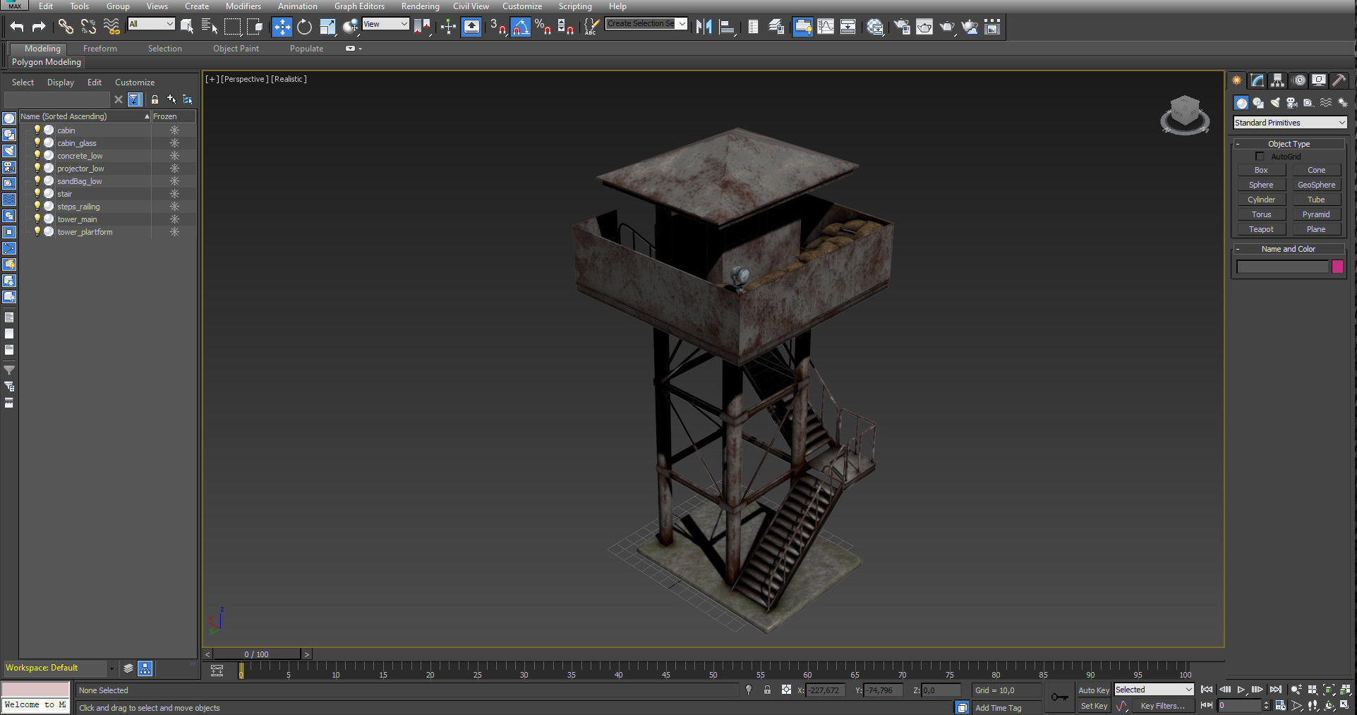This screenshot has height=715, width=1357.
Task: Activate the Select and Move tool
Action: tap(282, 27)
